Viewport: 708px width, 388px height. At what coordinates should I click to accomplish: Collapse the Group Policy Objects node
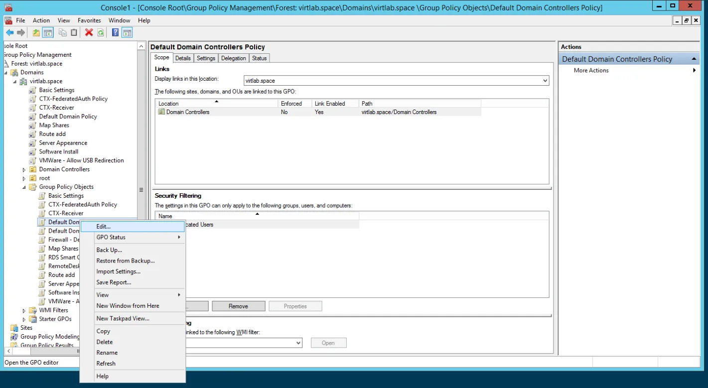pyautogui.click(x=24, y=187)
